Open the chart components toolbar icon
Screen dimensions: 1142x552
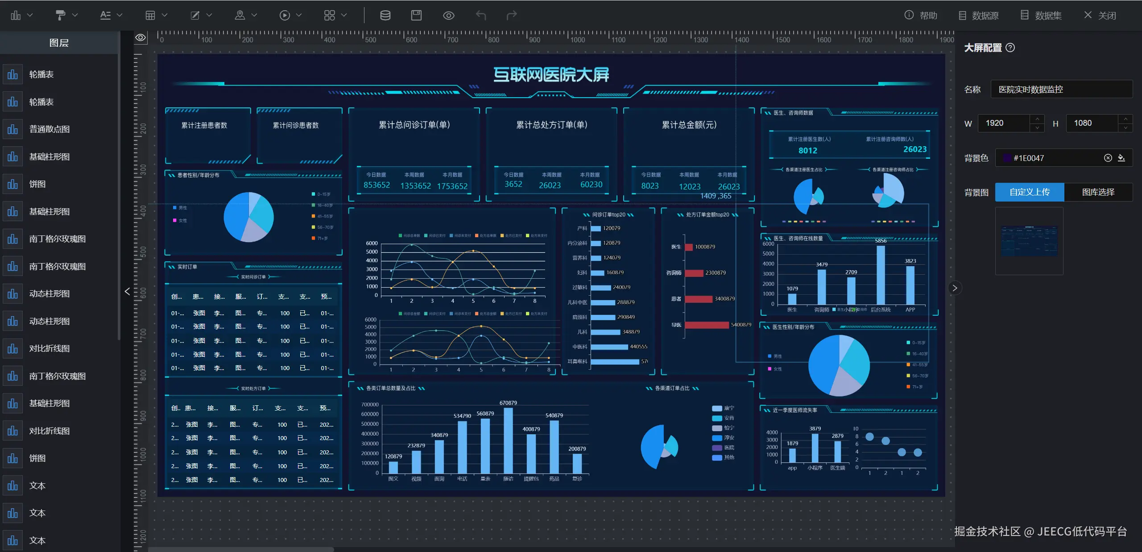tap(16, 16)
